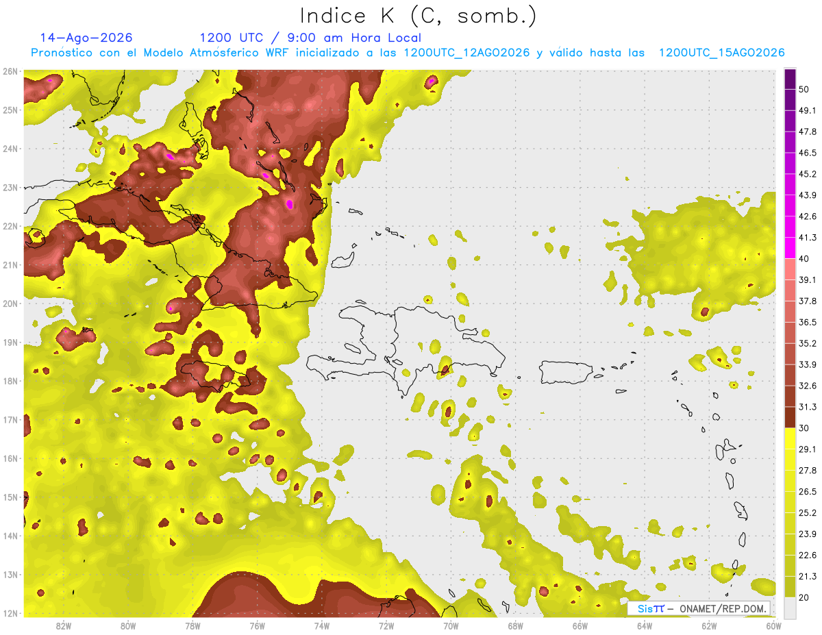The width and height of the screenshot is (822, 635).
Task: Click colorbar value '32.6'
Action: [x=808, y=386]
